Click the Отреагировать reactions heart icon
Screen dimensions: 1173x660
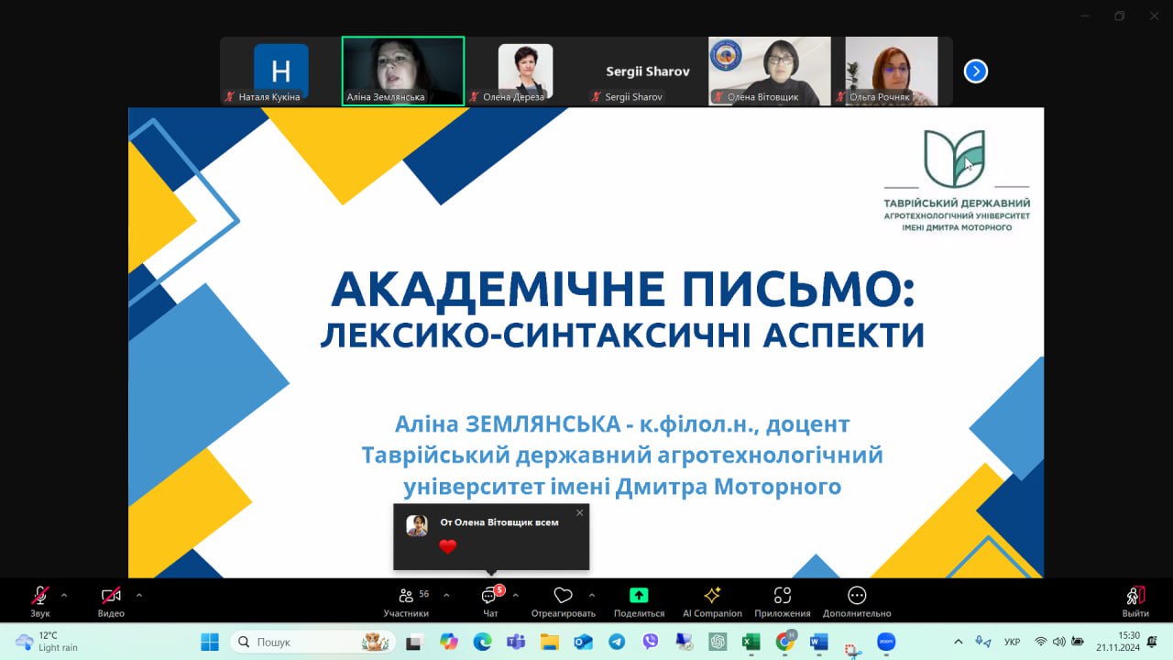[563, 597]
